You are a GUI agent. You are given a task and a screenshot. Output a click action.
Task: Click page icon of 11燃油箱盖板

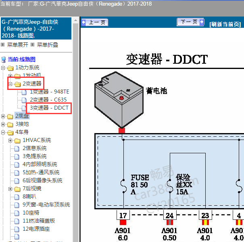pyautogui.click(x=17, y=221)
